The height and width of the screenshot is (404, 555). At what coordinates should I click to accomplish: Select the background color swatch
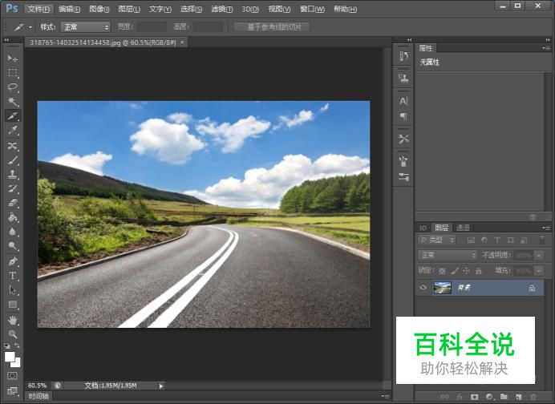18,364
